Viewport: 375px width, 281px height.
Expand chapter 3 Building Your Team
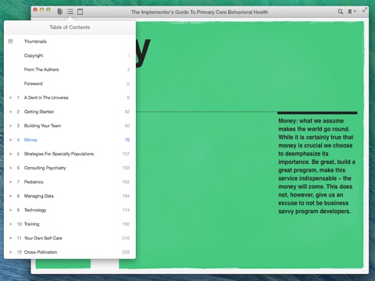click(x=11, y=126)
